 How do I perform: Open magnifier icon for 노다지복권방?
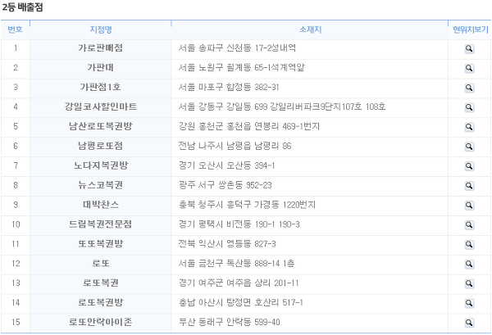point(469,166)
